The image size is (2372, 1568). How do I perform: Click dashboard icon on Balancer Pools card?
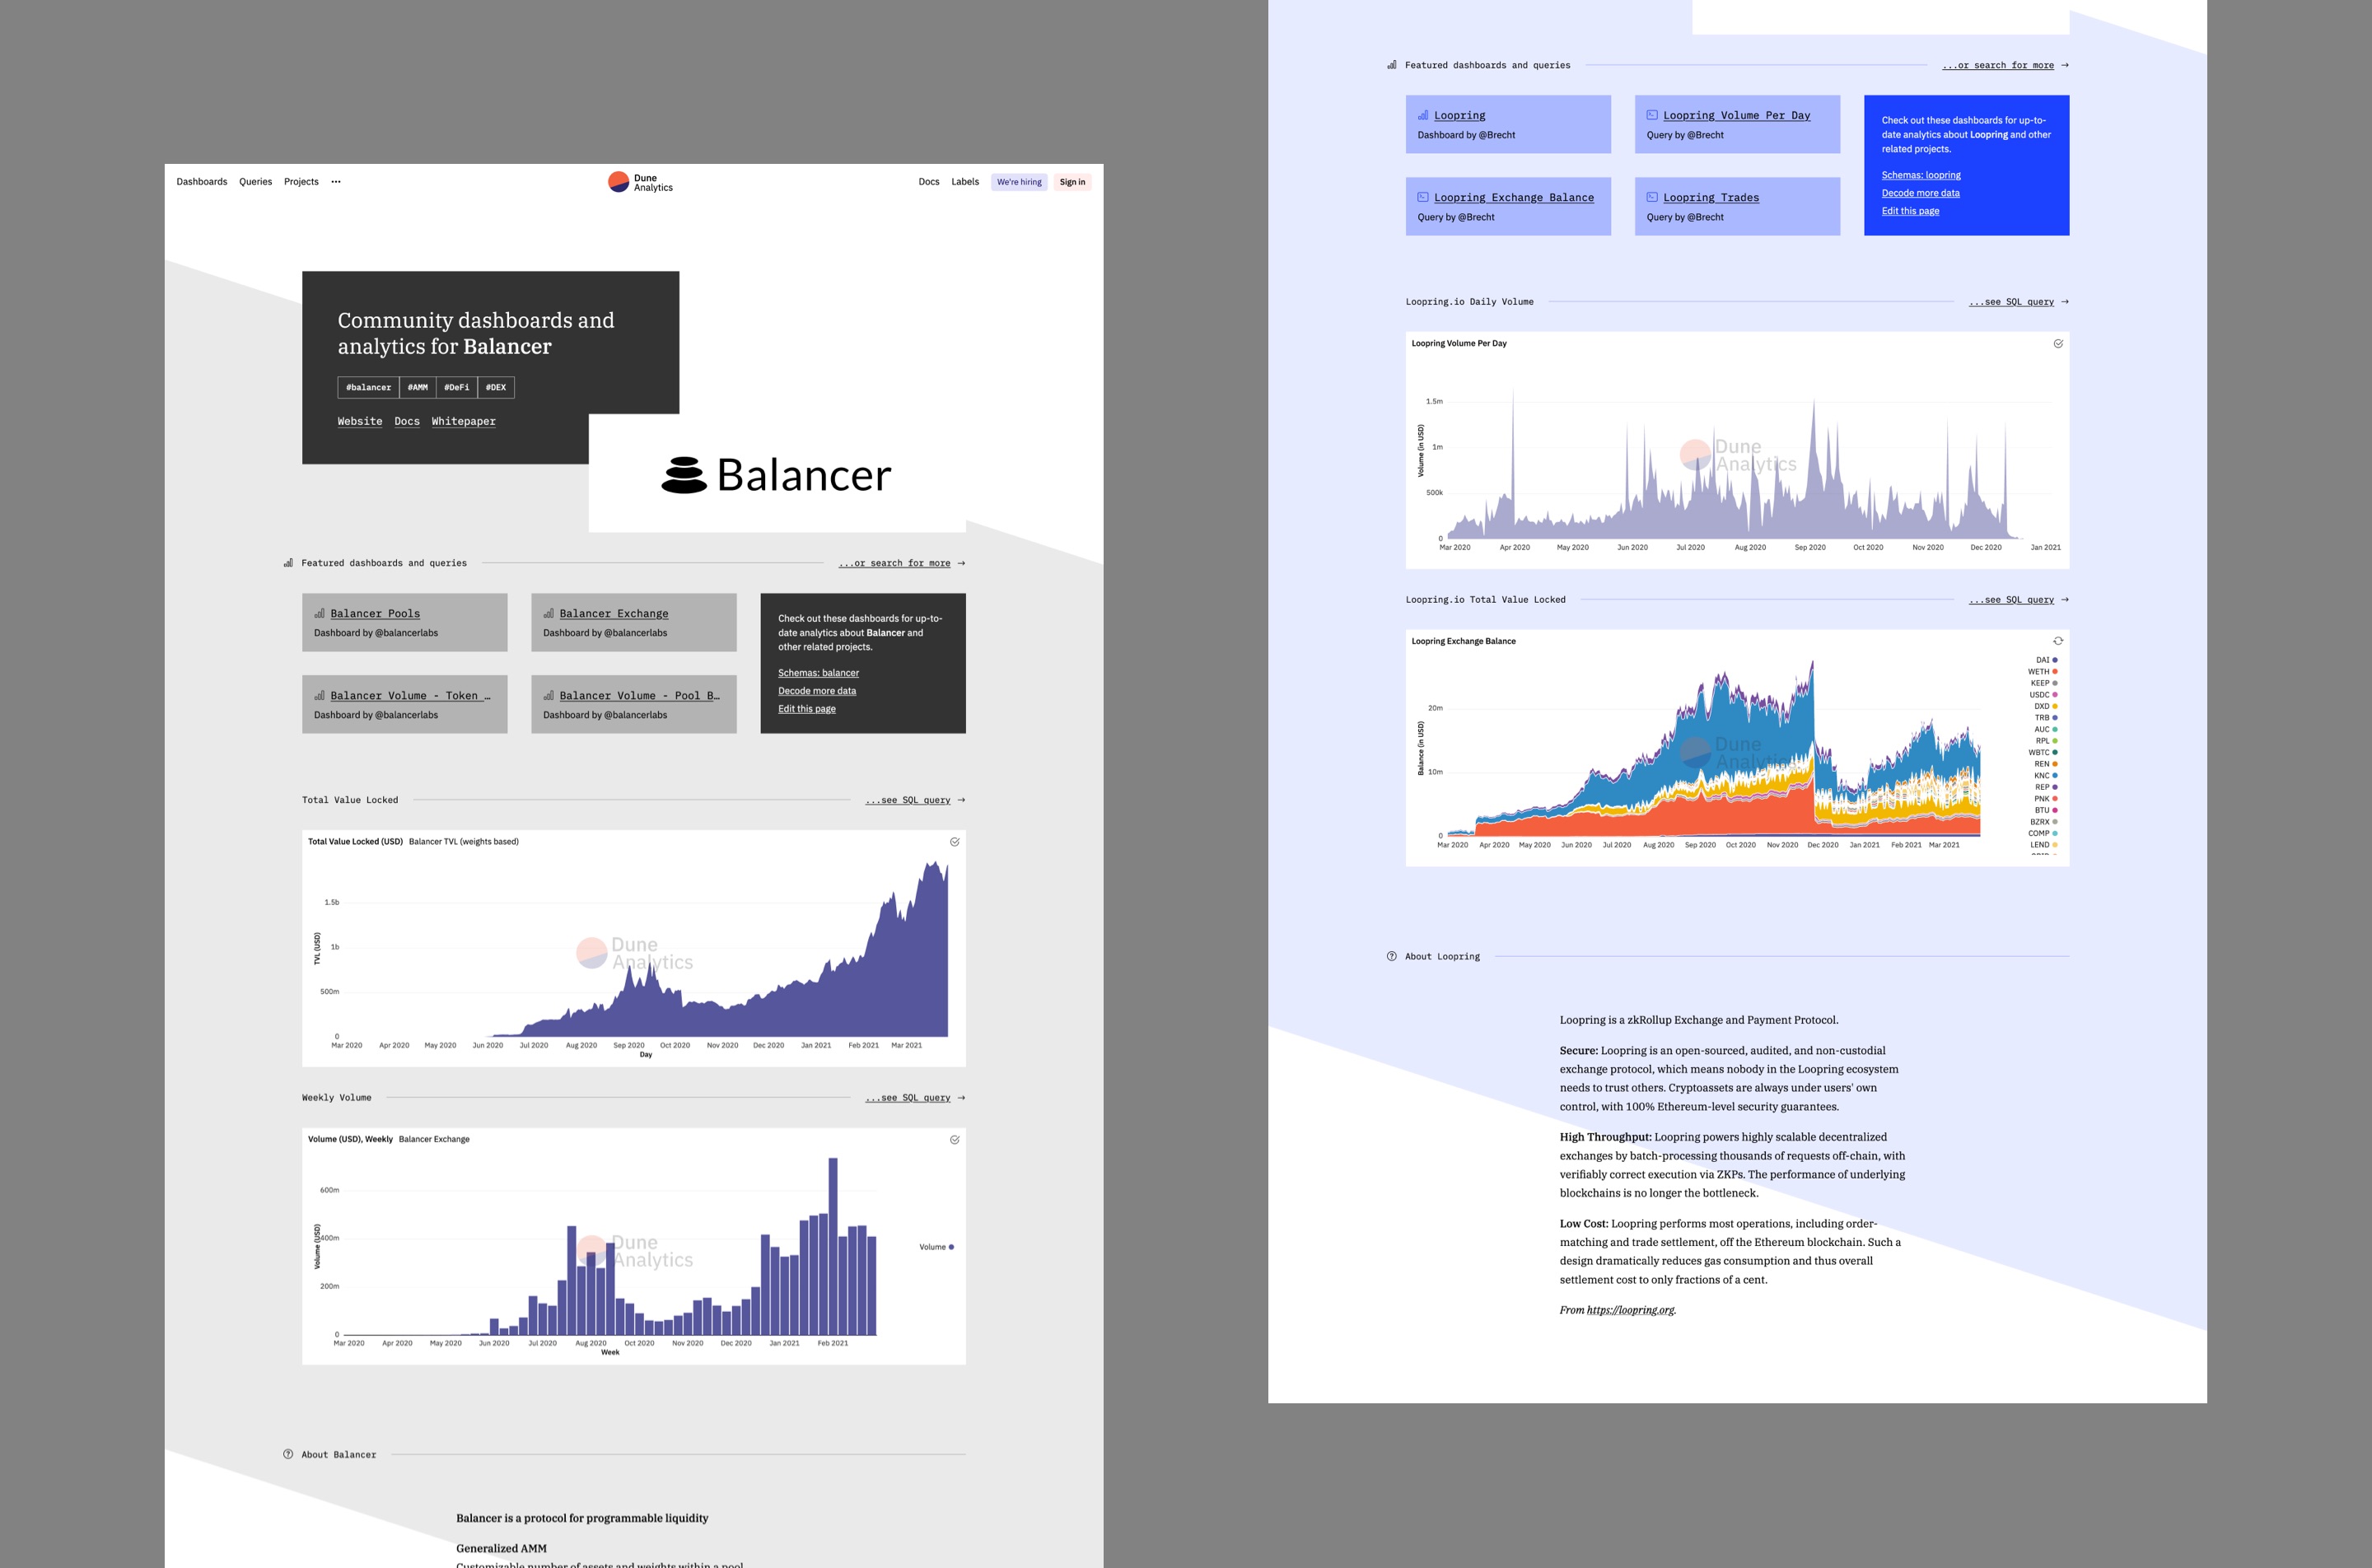click(x=320, y=613)
